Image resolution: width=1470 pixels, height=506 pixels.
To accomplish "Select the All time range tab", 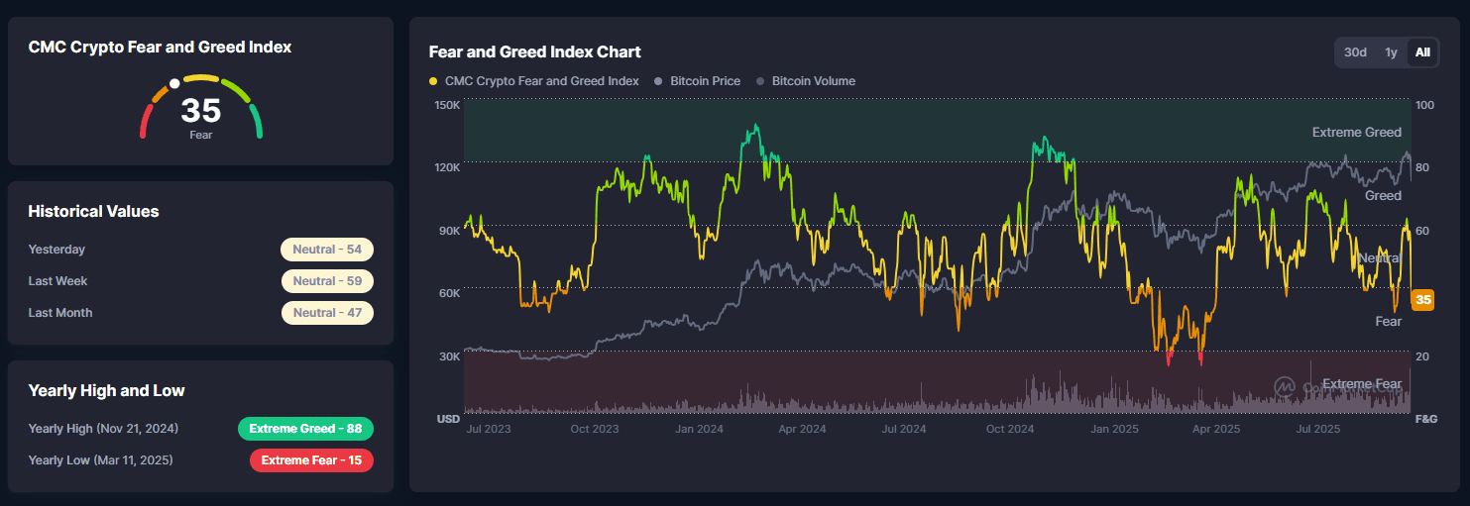I will [1422, 52].
